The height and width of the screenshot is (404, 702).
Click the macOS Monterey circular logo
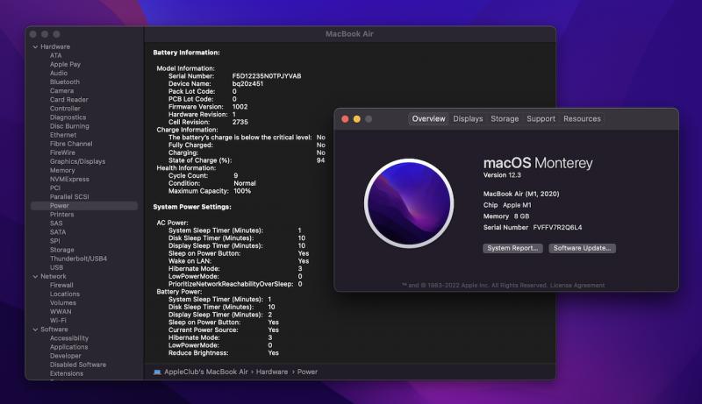409,203
